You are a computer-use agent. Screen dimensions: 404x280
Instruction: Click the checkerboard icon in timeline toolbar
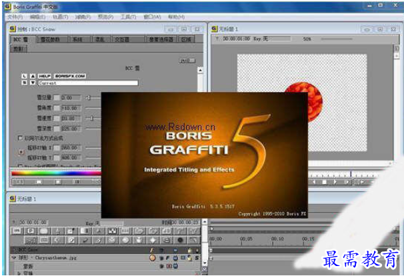pos(112,231)
